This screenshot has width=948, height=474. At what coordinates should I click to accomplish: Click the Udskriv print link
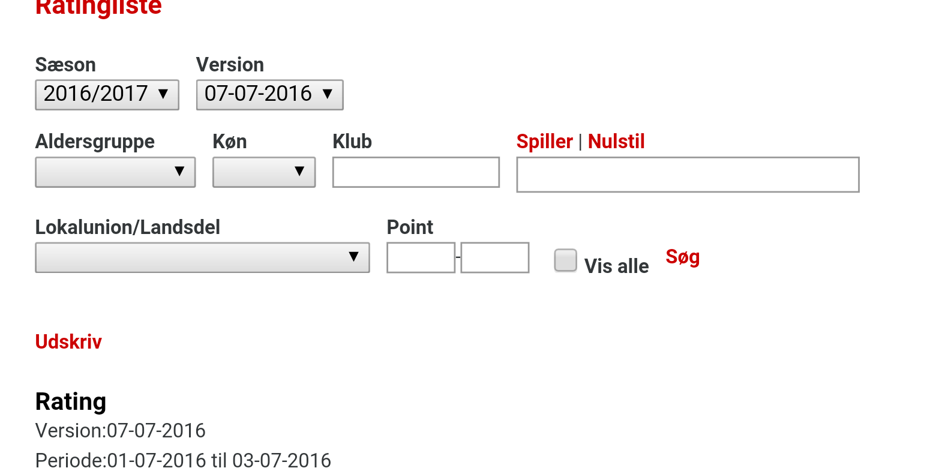[68, 341]
